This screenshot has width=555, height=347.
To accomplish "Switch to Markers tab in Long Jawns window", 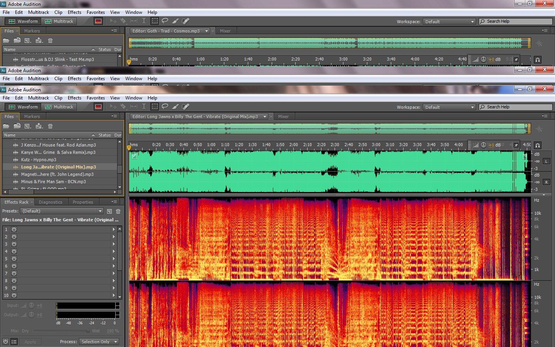I will click(x=32, y=116).
